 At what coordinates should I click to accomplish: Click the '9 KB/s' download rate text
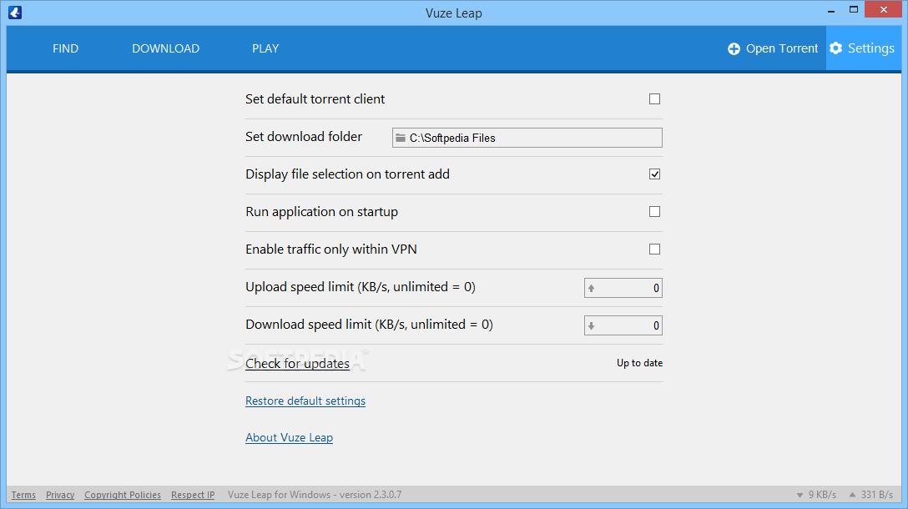(822, 495)
